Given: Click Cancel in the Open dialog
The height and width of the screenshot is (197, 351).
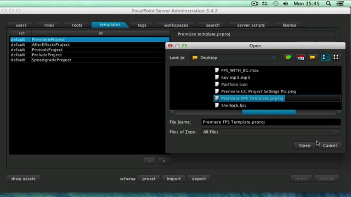Looking at the screenshot, I should (x=330, y=146).
